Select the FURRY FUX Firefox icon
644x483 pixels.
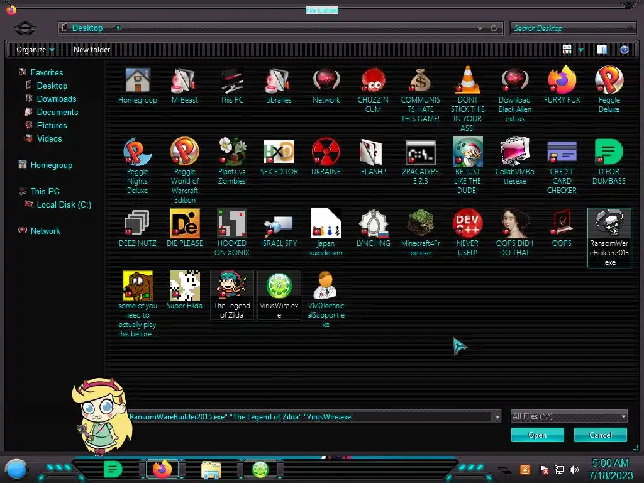pos(562,85)
